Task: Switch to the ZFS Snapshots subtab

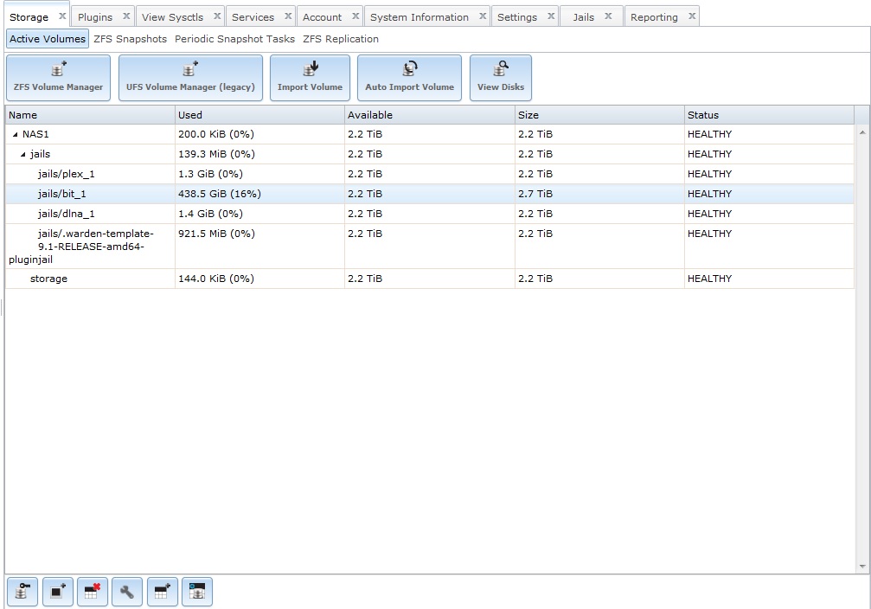Action: click(x=130, y=39)
